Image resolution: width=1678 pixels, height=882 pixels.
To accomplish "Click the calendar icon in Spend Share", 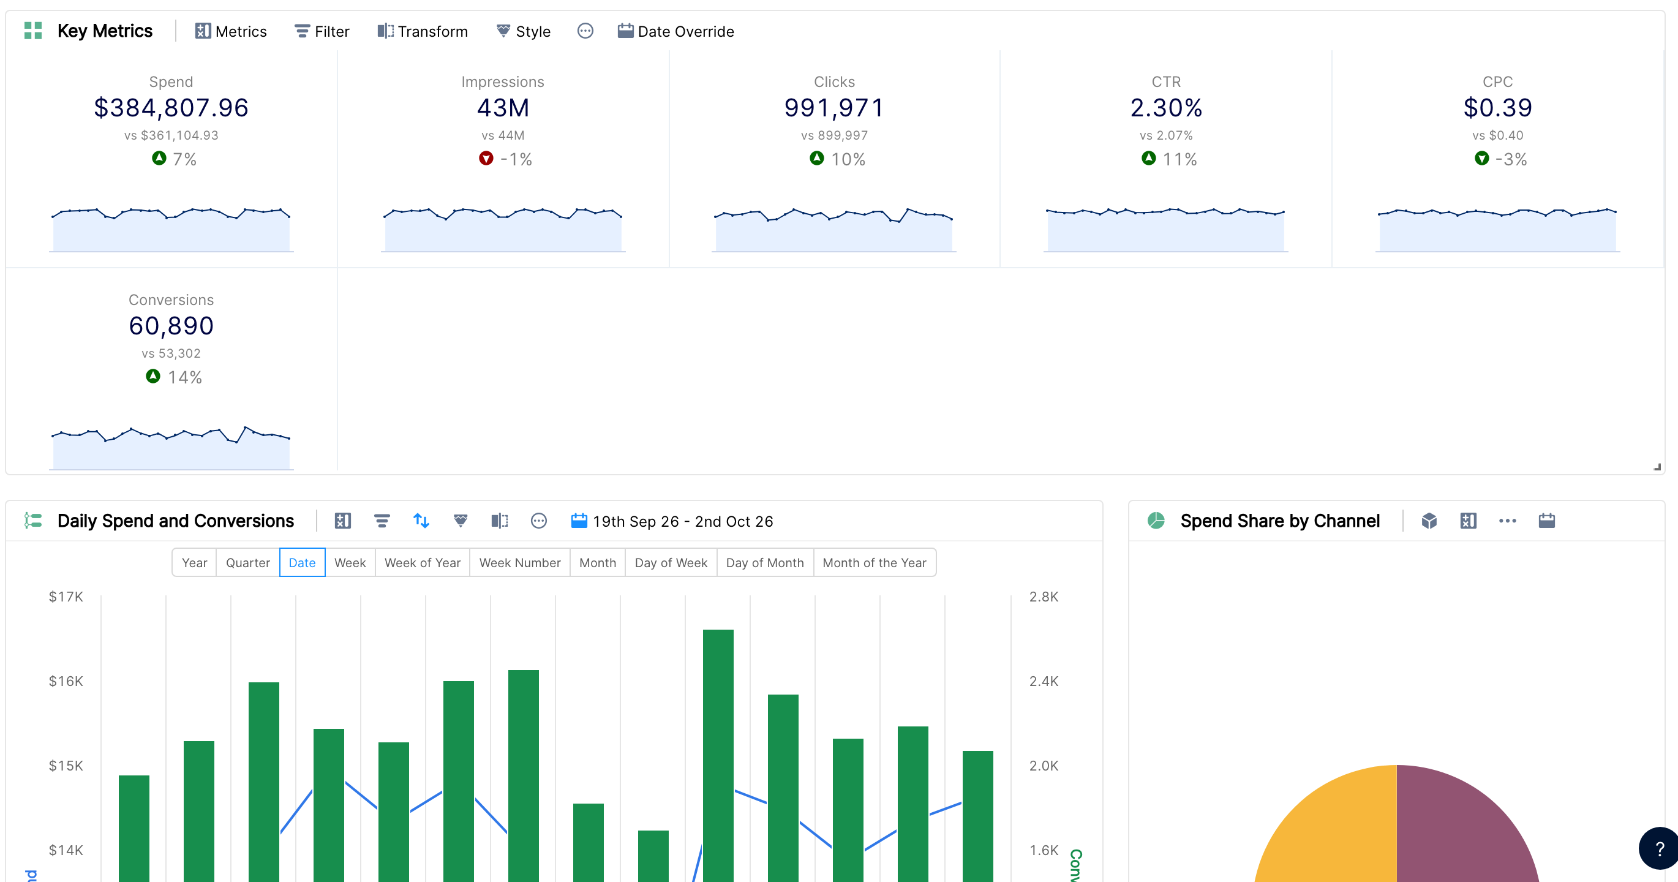I will [1546, 521].
